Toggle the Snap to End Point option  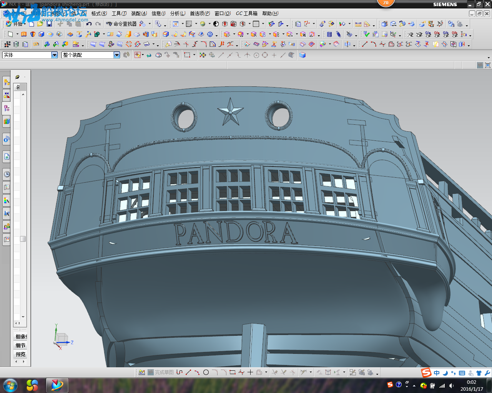point(221,55)
